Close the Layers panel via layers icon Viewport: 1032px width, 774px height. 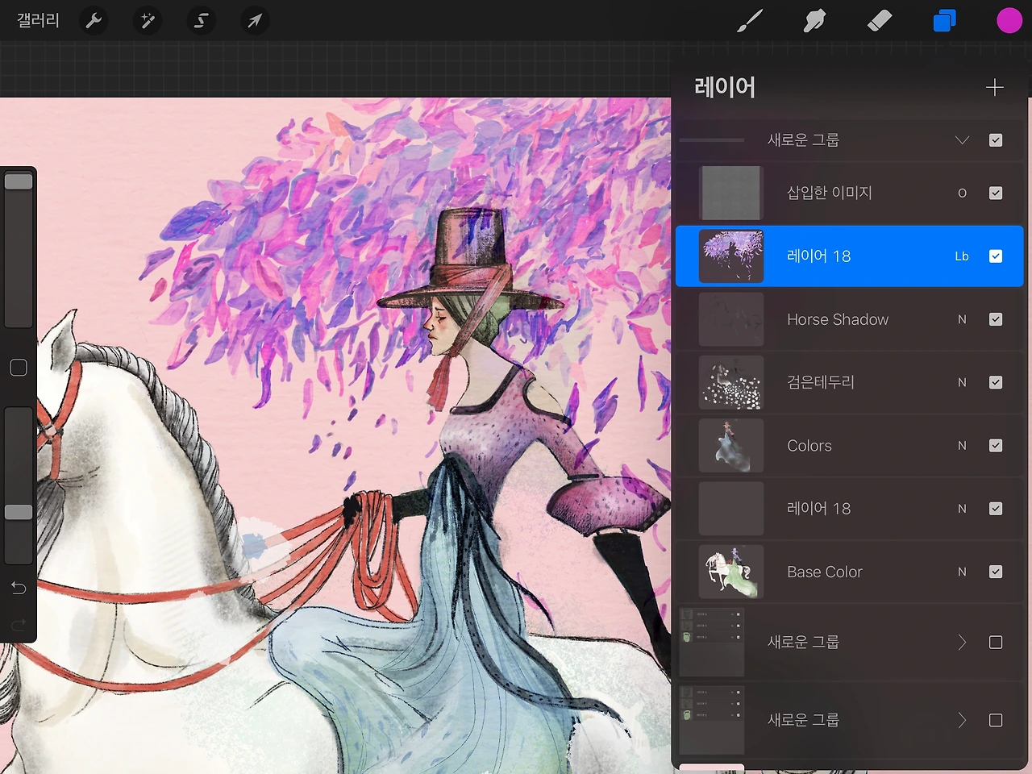coord(944,21)
